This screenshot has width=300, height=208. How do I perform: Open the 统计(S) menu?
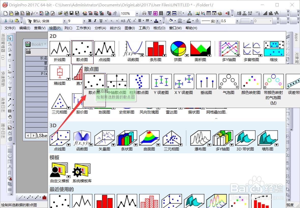coord(115,28)
